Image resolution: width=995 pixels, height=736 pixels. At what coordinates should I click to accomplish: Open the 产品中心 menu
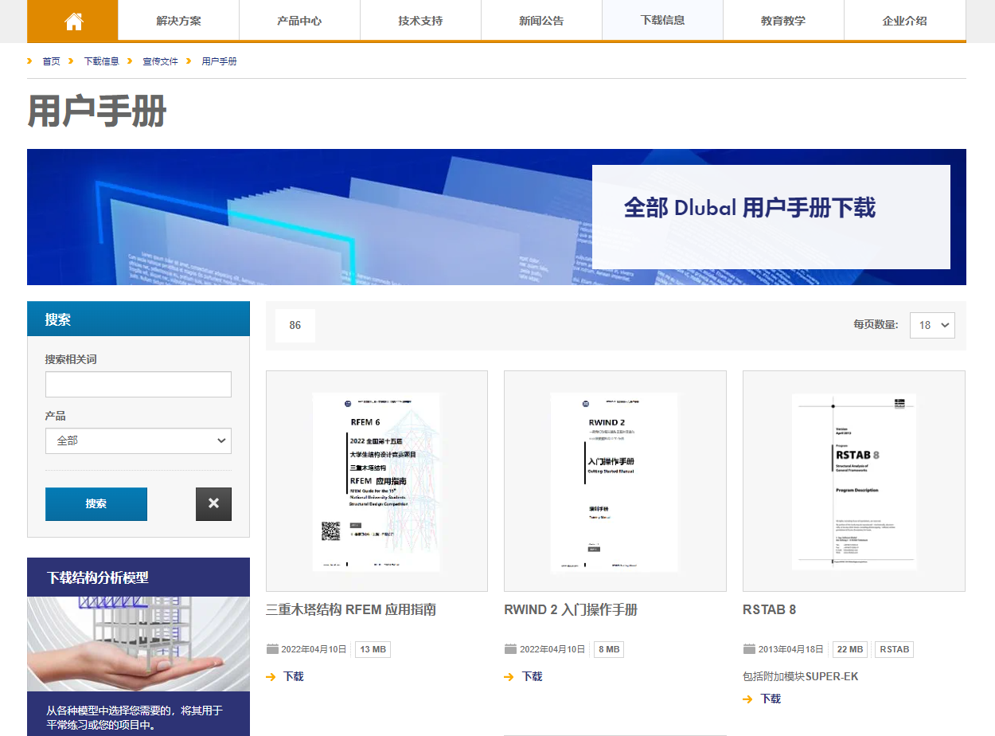click(x=299, y=21)
